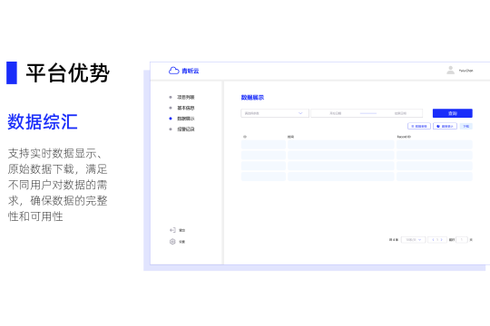Click the start date field
This screenshot has height=326, width=490.
click(x=336, y=113)
